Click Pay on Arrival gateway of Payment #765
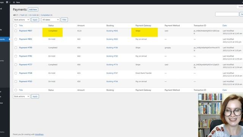Image resolution: width=243 pixels, height=137 pixels. 141,81
